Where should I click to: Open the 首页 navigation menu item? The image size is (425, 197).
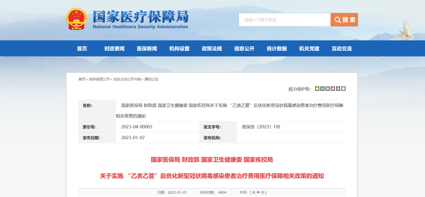[82, 49]
